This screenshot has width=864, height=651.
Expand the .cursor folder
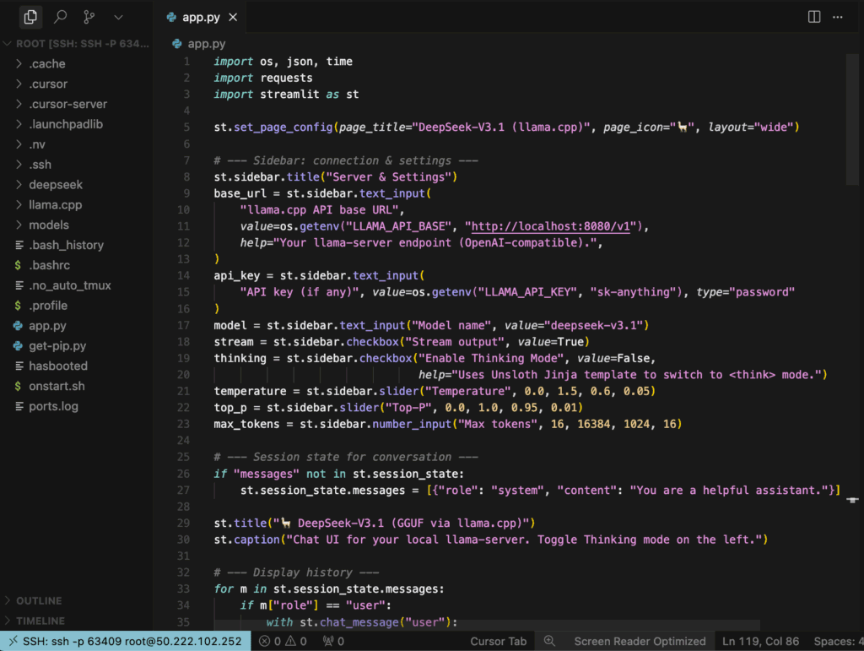77,84
